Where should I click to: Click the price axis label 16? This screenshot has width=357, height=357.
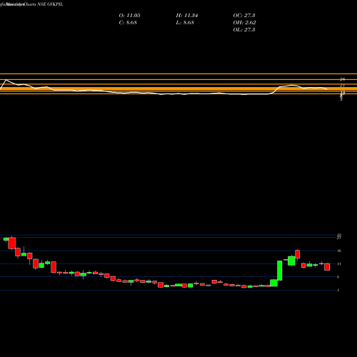tap(339, 251)
